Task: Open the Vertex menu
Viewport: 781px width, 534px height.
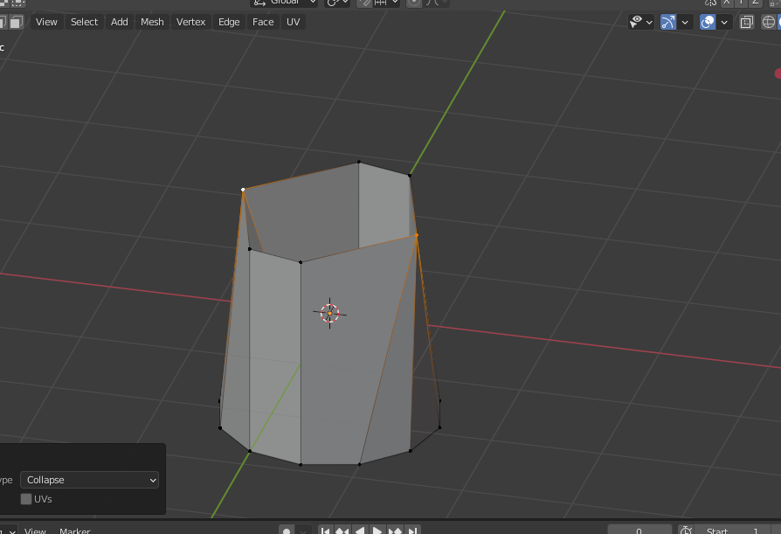Action: [190, 22]
